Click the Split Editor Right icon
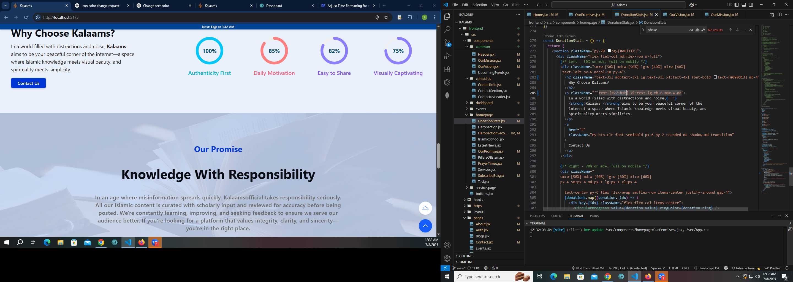The width and height of the screenshot is (793, 282). [779, 15]
